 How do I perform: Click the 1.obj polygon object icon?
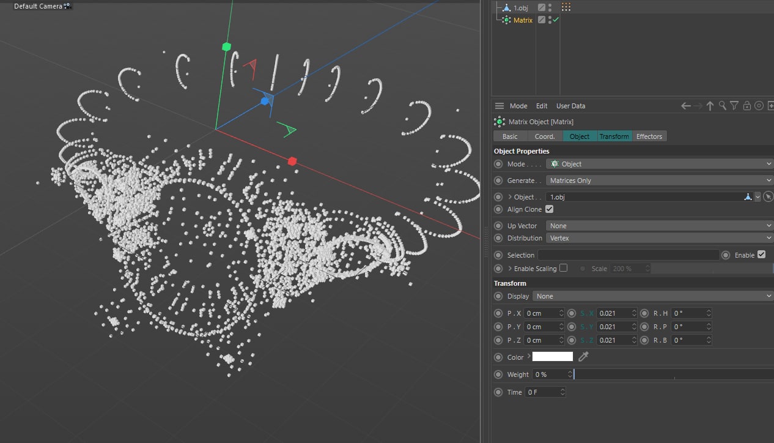click(506, 7)
